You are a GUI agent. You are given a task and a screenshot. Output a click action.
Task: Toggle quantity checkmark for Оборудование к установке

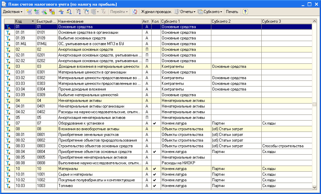coord(155,124)
